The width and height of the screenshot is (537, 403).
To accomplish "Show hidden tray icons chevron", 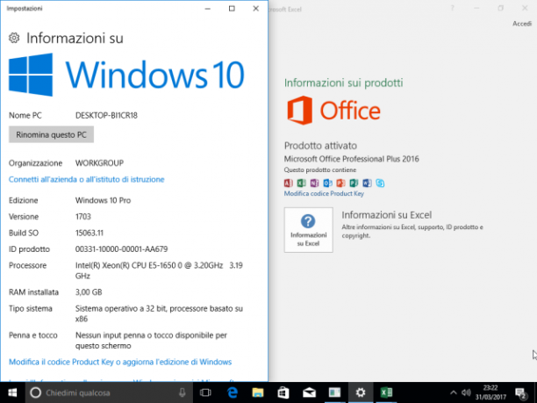I will (x=453, y=392).
